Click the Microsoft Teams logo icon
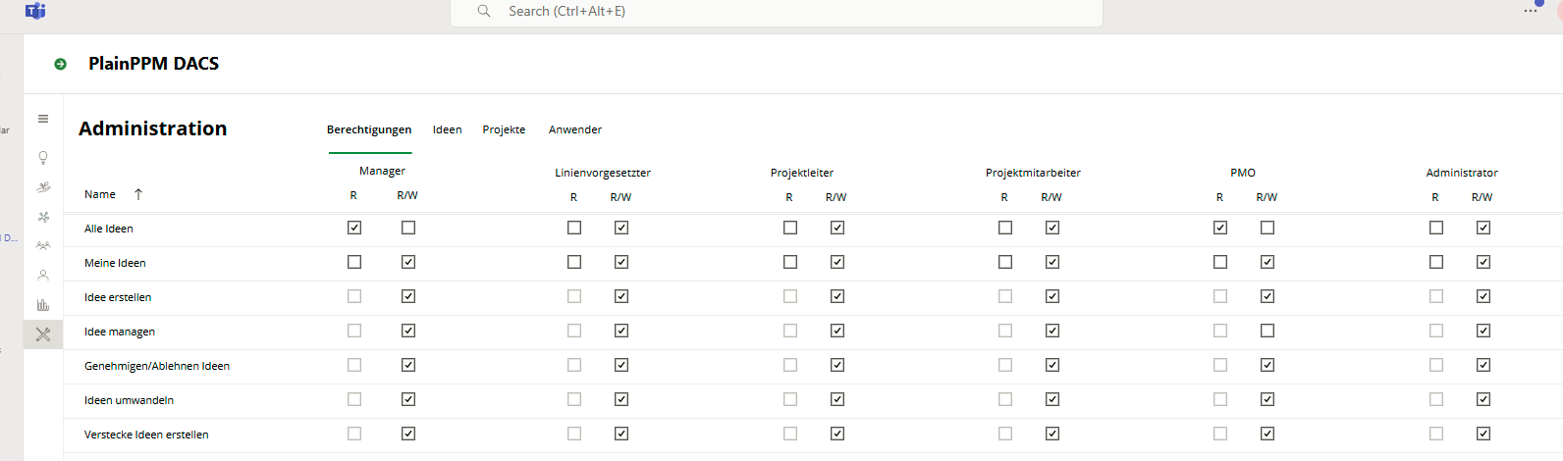Image resolution: width=1563 pixels, height=461 pixels. pos(35,11)
